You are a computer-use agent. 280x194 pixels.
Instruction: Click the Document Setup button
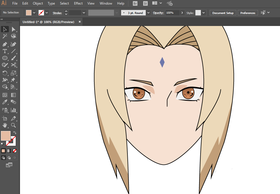tap(223, 13)
